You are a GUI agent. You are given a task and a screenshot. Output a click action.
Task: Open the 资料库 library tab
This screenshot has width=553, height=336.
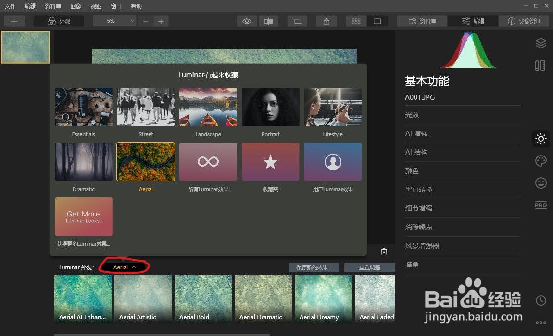[x=422, y=21]
